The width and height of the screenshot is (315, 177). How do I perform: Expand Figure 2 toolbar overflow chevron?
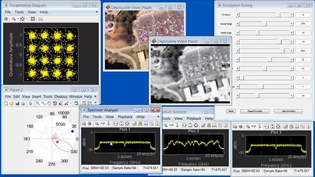point(95,103)
